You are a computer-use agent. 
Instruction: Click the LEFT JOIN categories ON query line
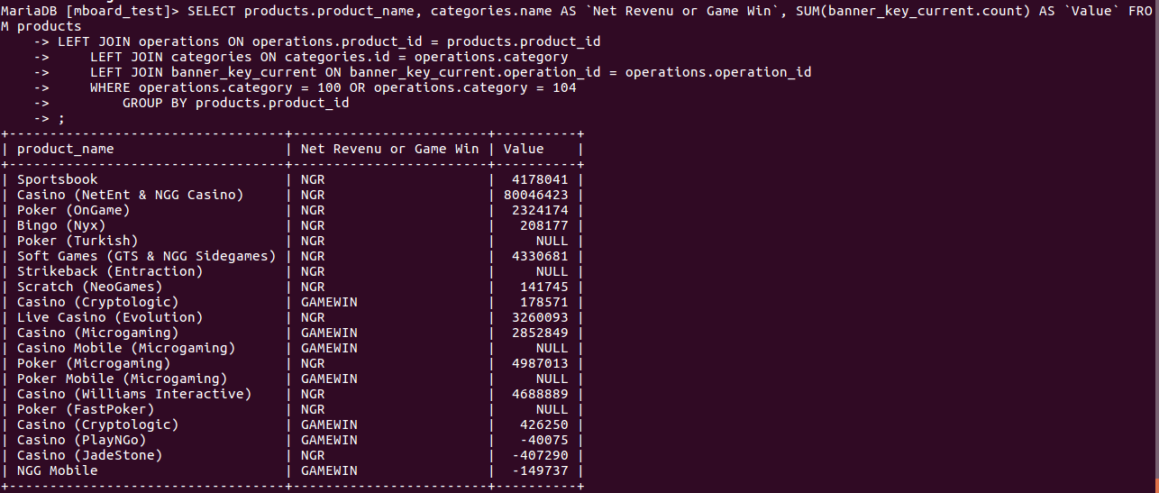click(329, 58)
